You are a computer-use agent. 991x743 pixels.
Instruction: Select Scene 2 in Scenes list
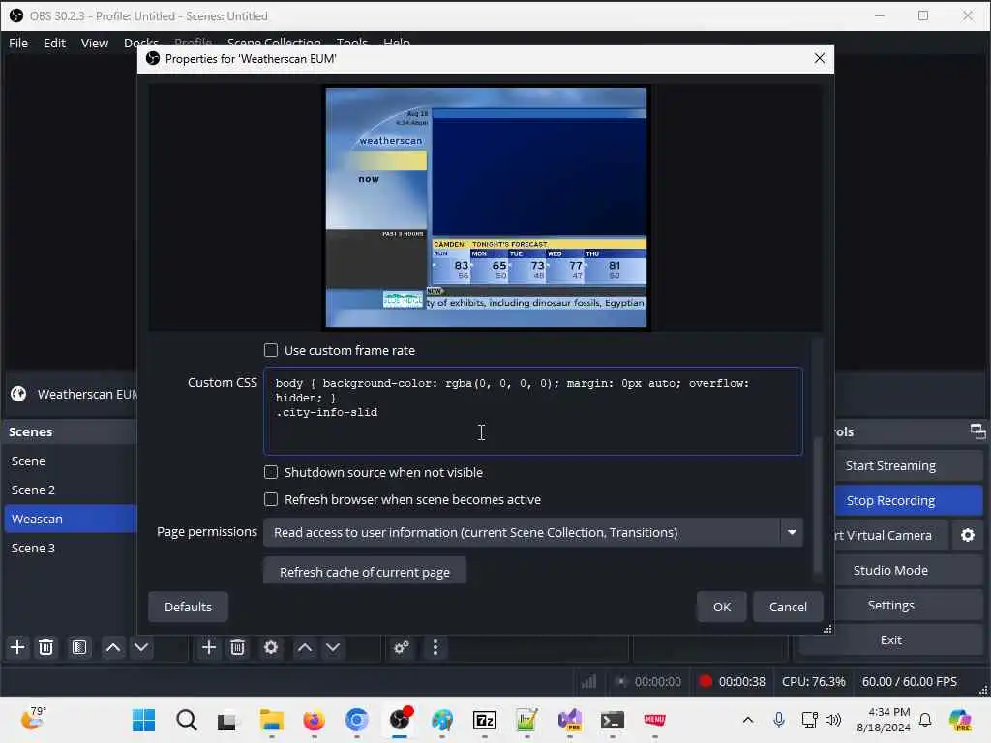tap(70, 490)
